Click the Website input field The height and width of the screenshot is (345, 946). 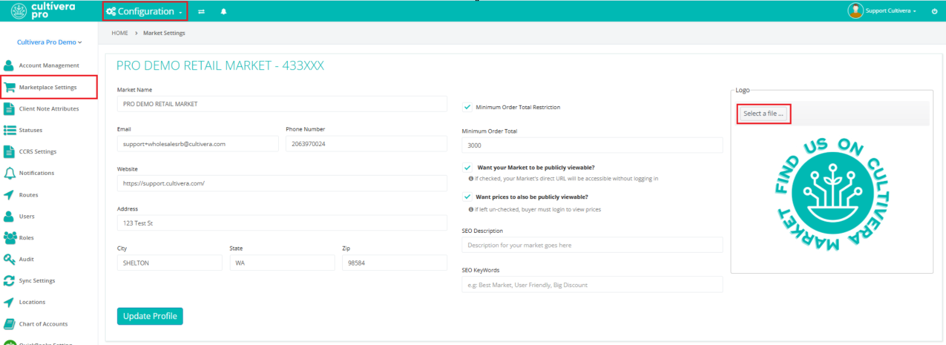(282, 183)
